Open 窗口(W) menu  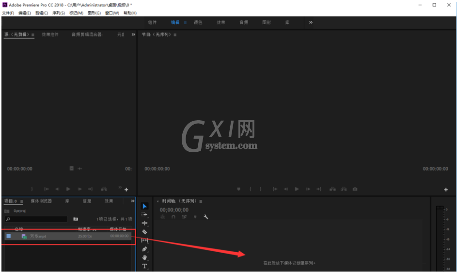(x=112, y=13)
